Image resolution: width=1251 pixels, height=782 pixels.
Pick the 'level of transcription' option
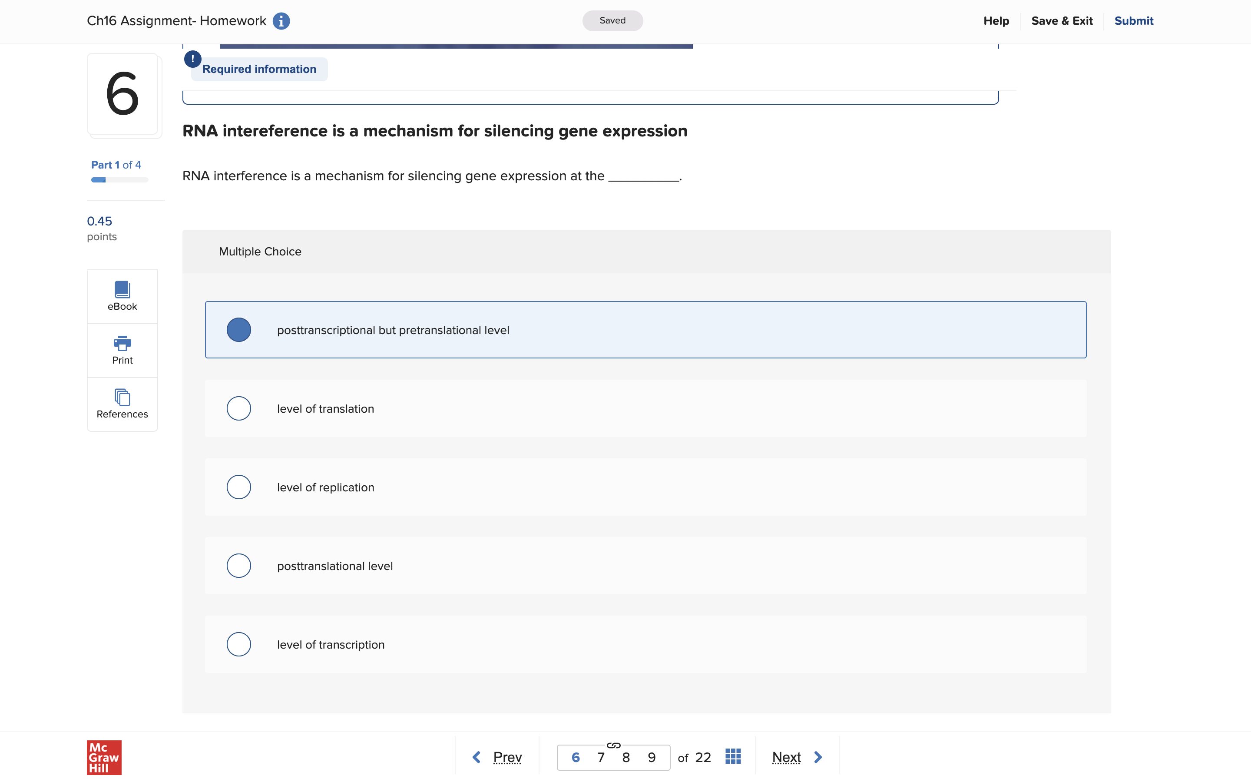(x=239, y=644)
